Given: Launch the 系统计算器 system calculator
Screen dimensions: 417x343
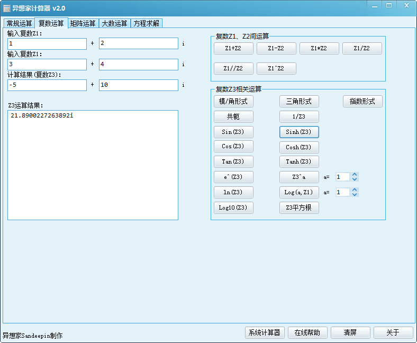Looking at the screenshot, I should (265, 332).
